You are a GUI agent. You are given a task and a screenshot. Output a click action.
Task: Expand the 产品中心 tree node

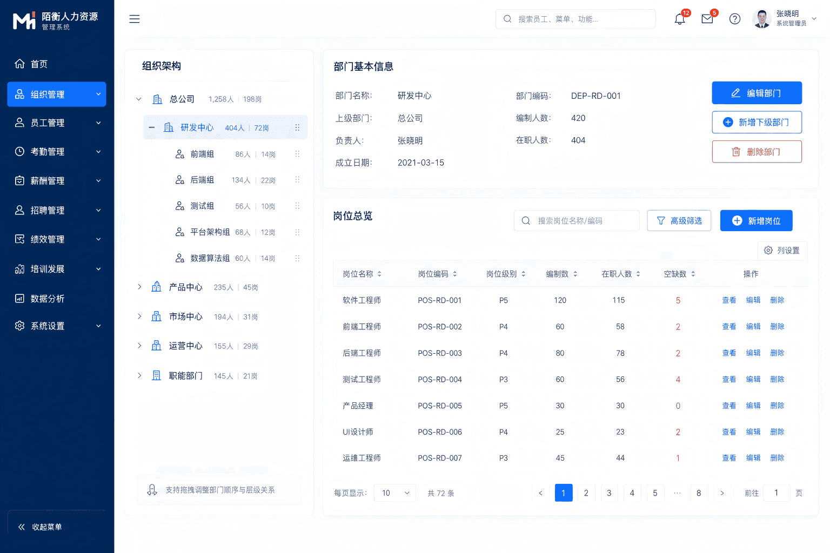[x=139, y=287]
